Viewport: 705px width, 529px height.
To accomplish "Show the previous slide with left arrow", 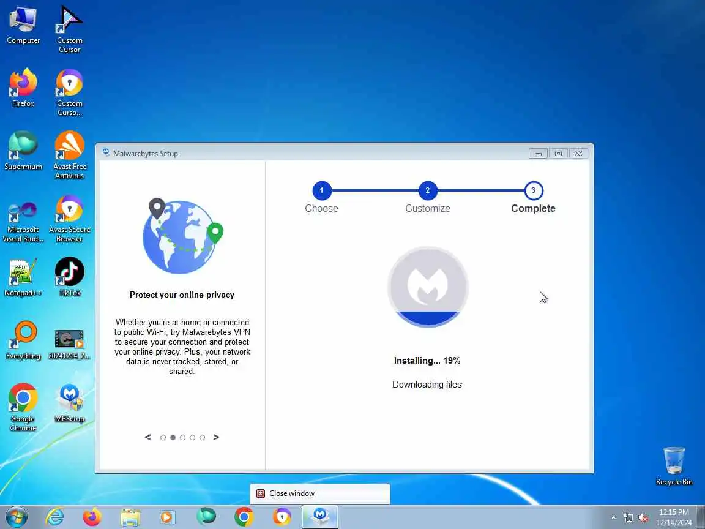I will point(147,437).
